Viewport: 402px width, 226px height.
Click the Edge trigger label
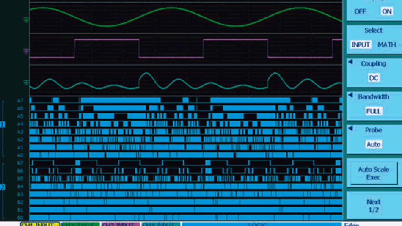tap(351, 224)
